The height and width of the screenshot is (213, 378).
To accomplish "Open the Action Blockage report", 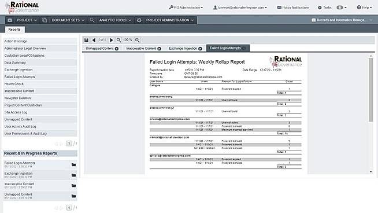I will 40,41.
